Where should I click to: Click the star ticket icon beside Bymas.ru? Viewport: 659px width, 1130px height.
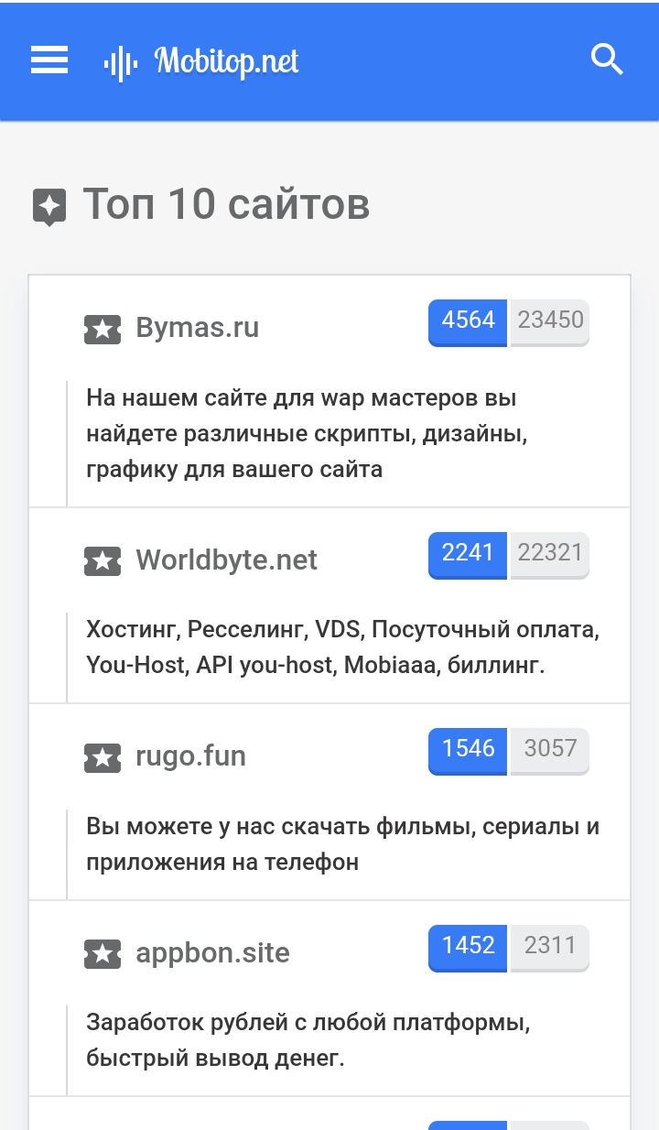tap(103, 329)
